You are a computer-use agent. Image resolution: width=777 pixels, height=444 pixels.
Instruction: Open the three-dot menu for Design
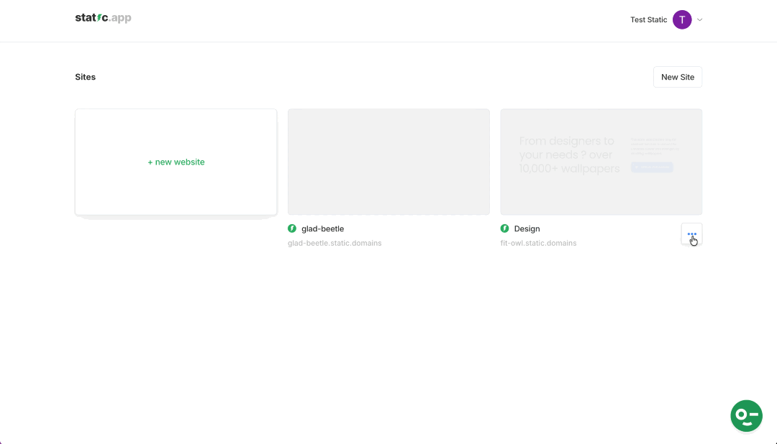pyautogui.click(x=692, y=234)
